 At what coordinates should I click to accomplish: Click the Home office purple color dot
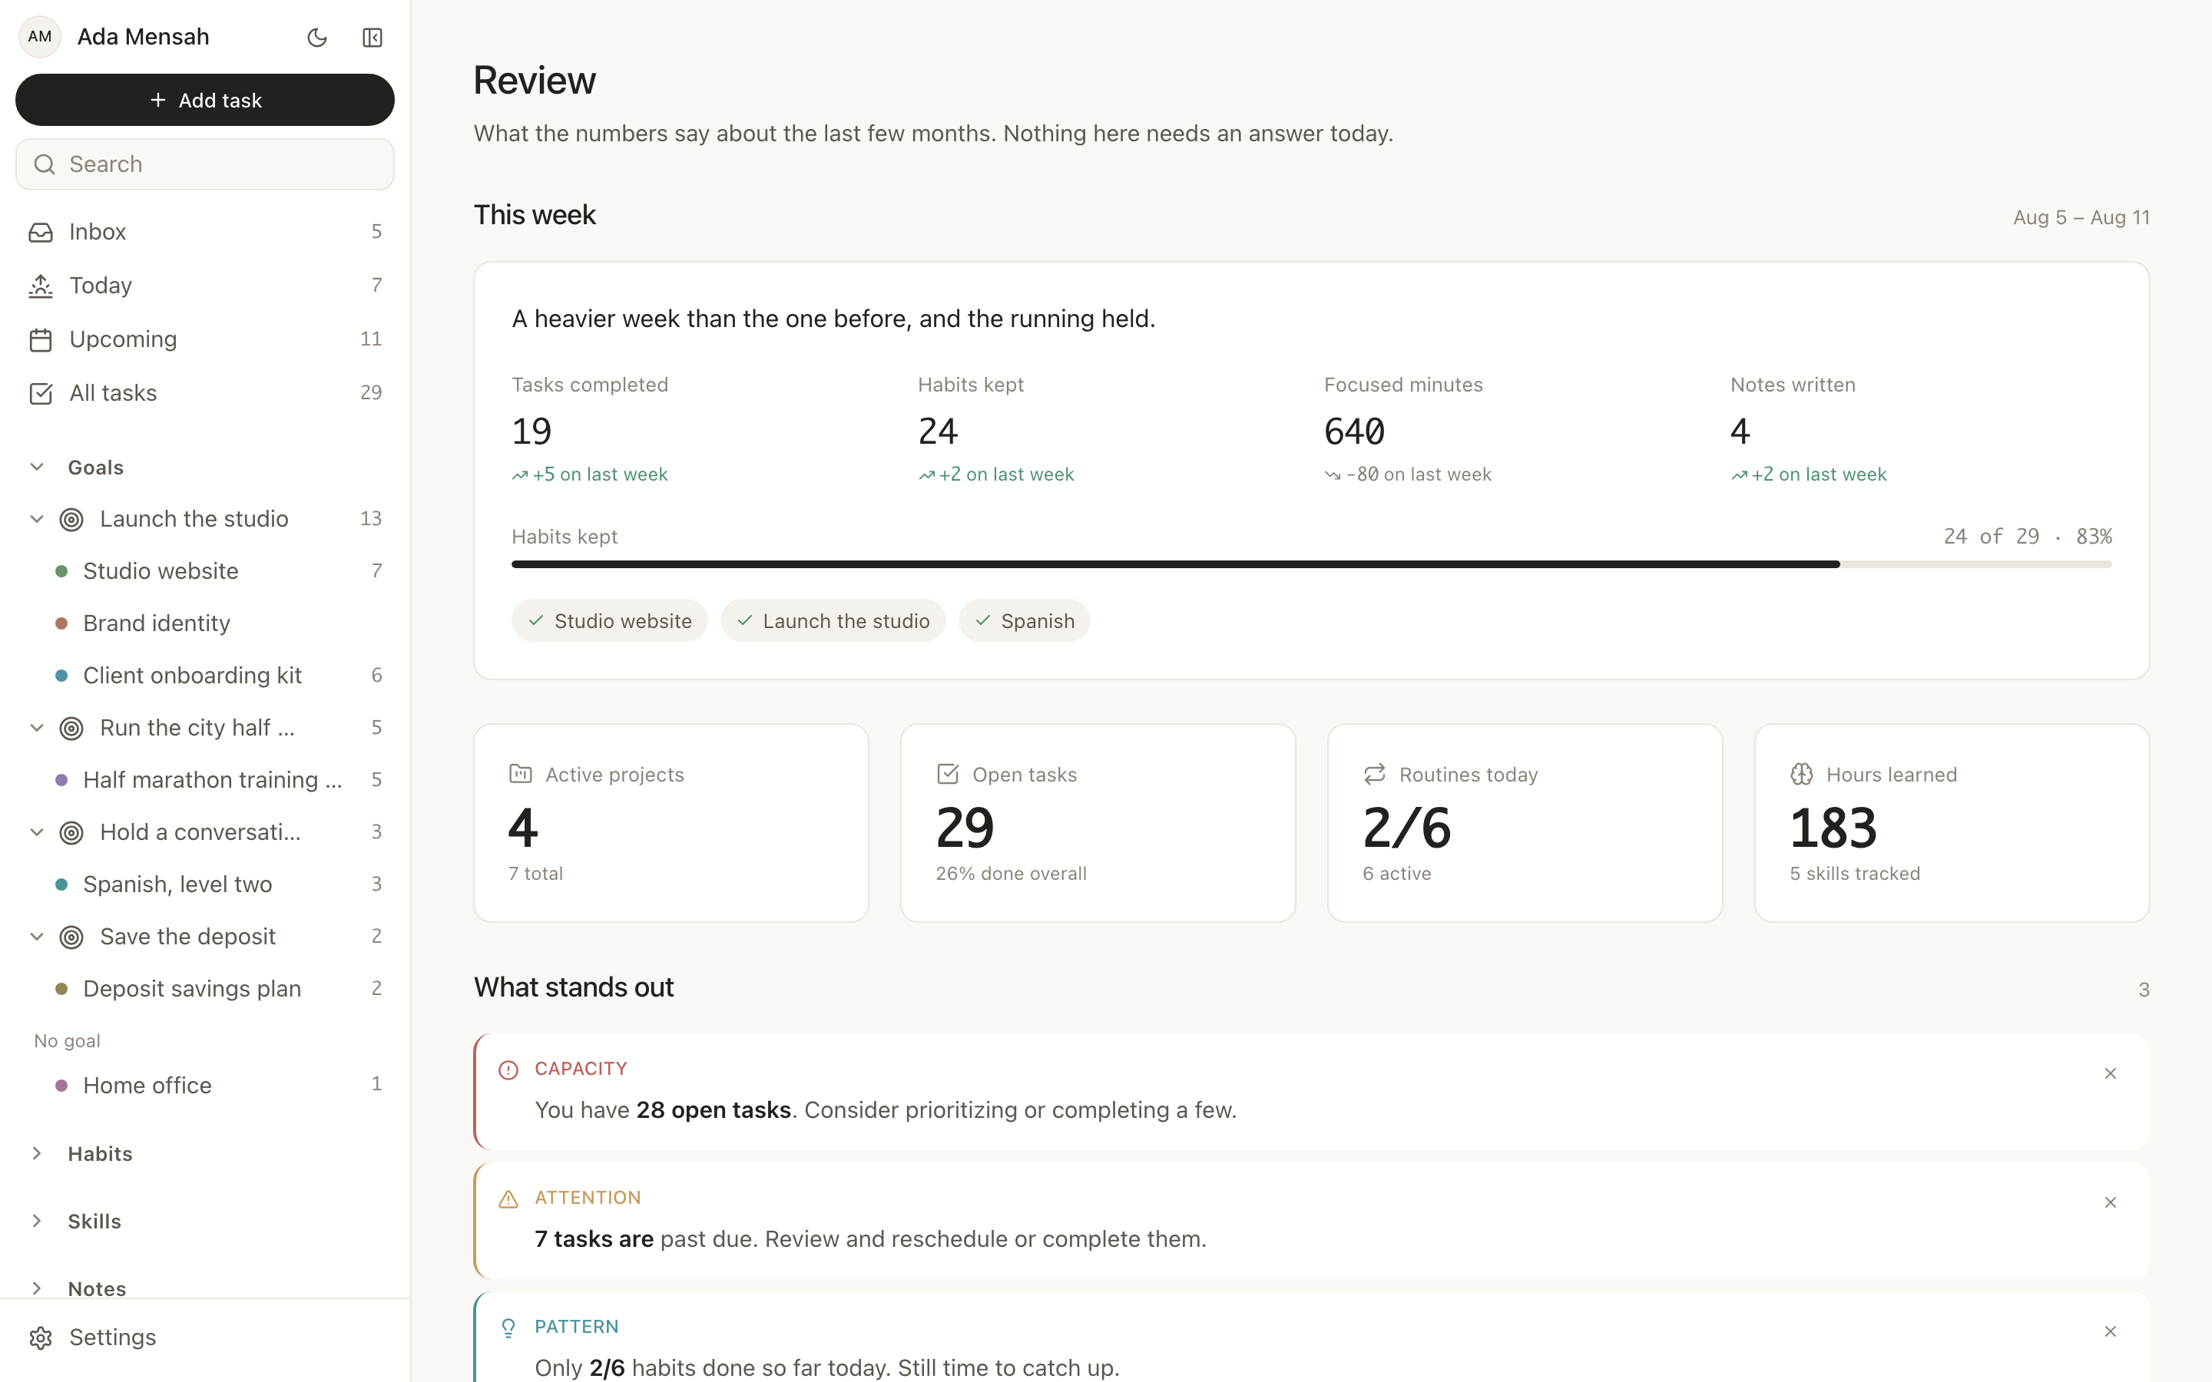[61, 1086]
